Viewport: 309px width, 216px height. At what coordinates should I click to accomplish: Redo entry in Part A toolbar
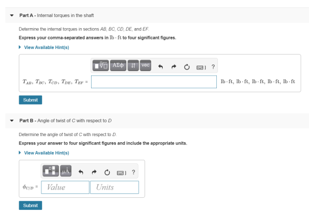[174, 67]
